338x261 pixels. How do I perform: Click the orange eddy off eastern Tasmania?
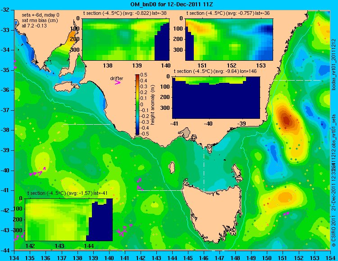pyautogui.click(x=285, y=197)
